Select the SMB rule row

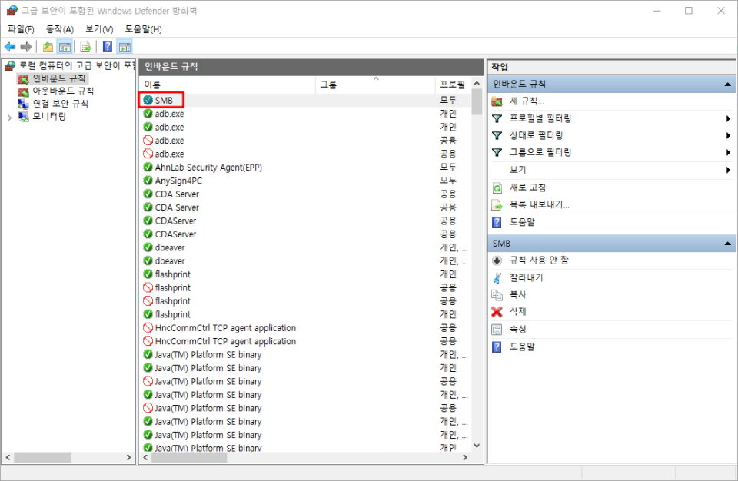305,100
